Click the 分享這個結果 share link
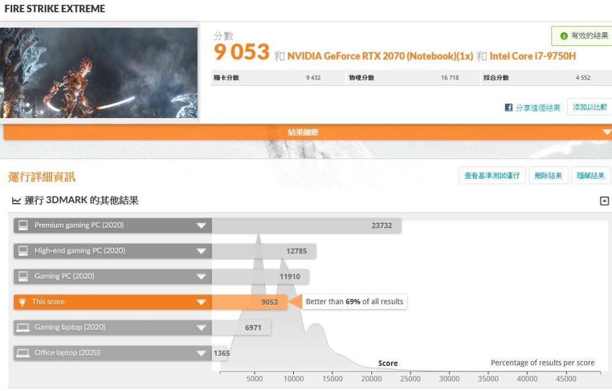 coord(538,108)
